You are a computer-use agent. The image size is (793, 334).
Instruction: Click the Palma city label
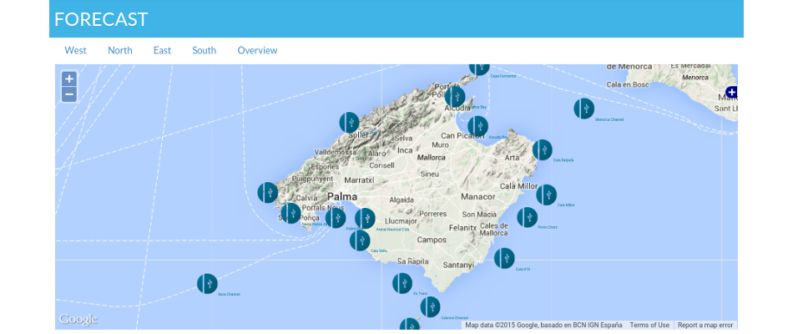[x=342, y=196]
